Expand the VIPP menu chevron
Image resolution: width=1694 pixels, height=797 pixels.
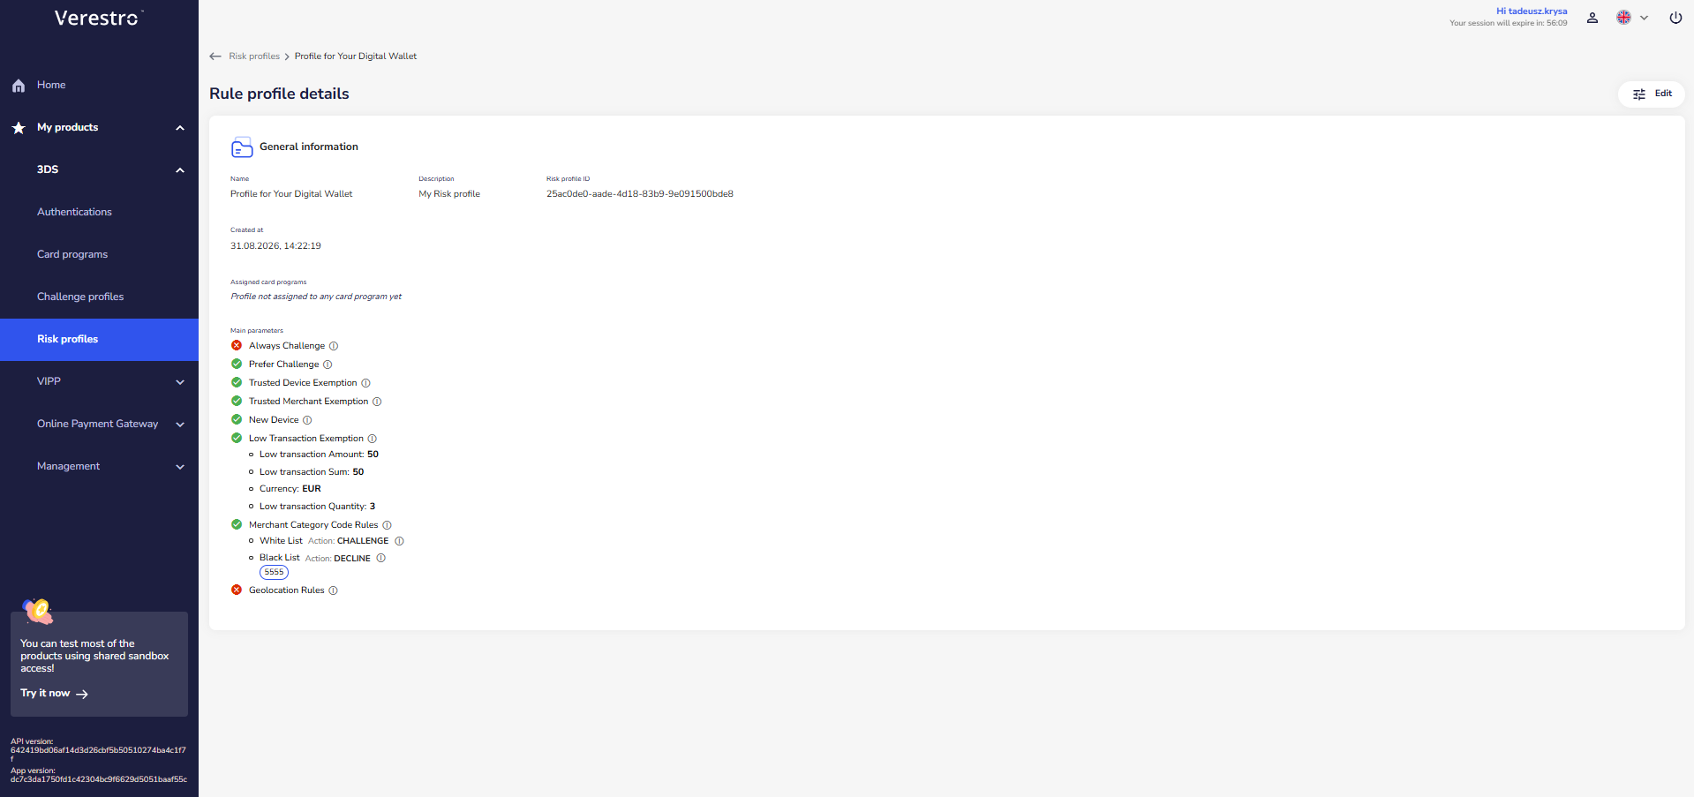(x=180, y=382)
